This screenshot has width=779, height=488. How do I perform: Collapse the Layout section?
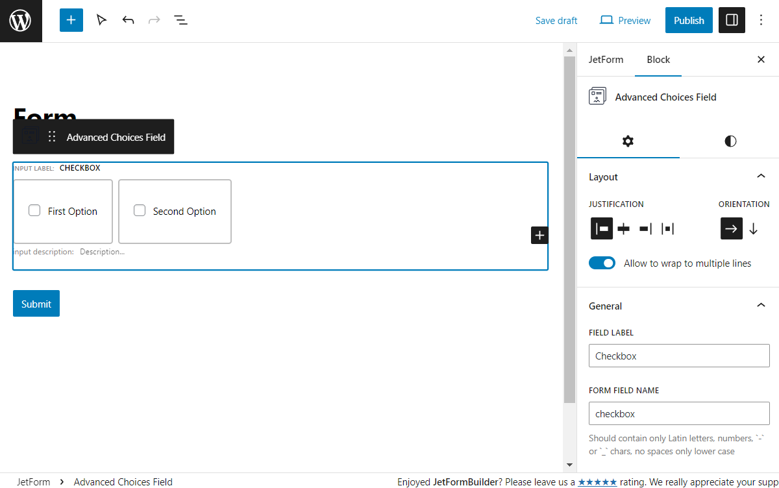761,176
